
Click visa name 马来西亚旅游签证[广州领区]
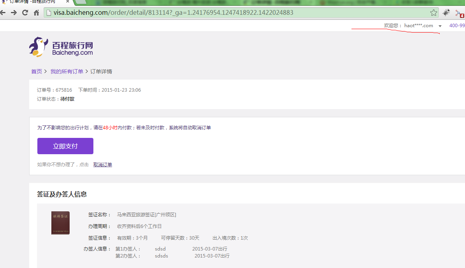146,215
